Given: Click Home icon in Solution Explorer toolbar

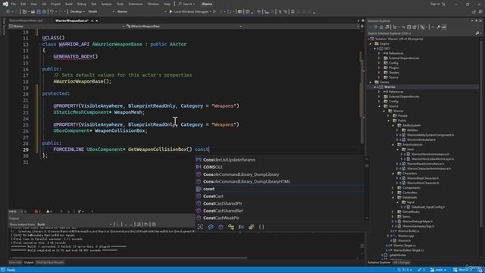Looking at the screenshot, I should [x=381, y=27].
